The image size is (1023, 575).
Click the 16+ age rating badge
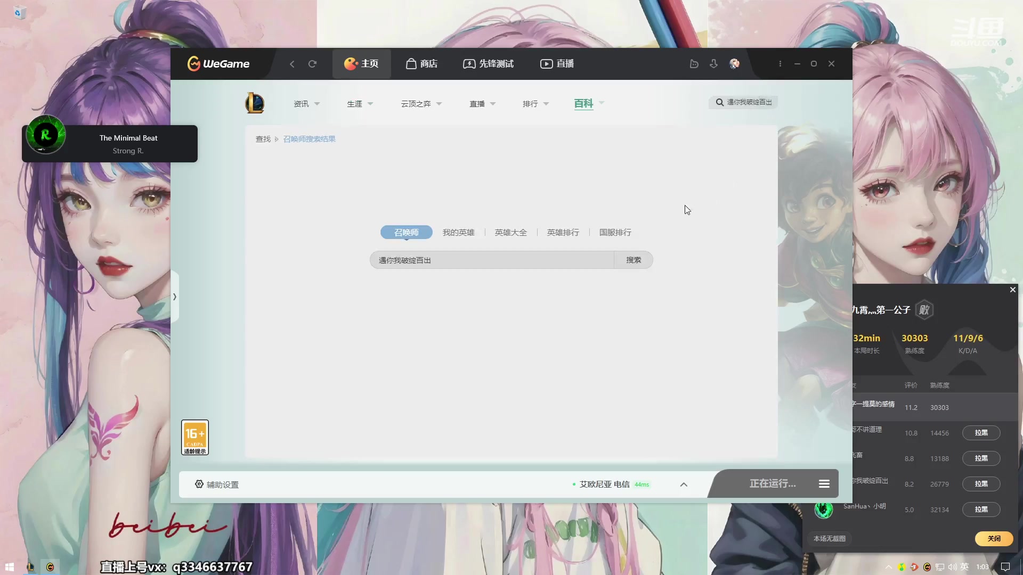[194, 437]
